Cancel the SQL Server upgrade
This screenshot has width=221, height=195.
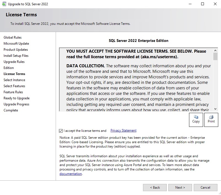(205, 188)
